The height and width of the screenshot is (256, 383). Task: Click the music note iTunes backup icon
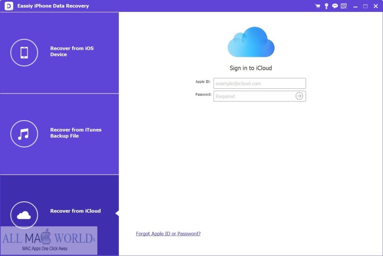point(24,134)
